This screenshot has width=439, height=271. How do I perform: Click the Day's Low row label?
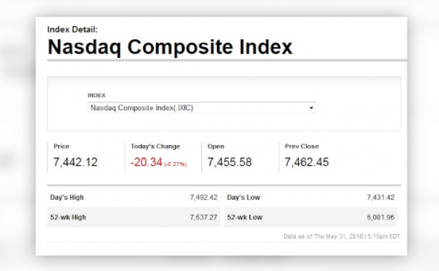click(x=243, y=197)
